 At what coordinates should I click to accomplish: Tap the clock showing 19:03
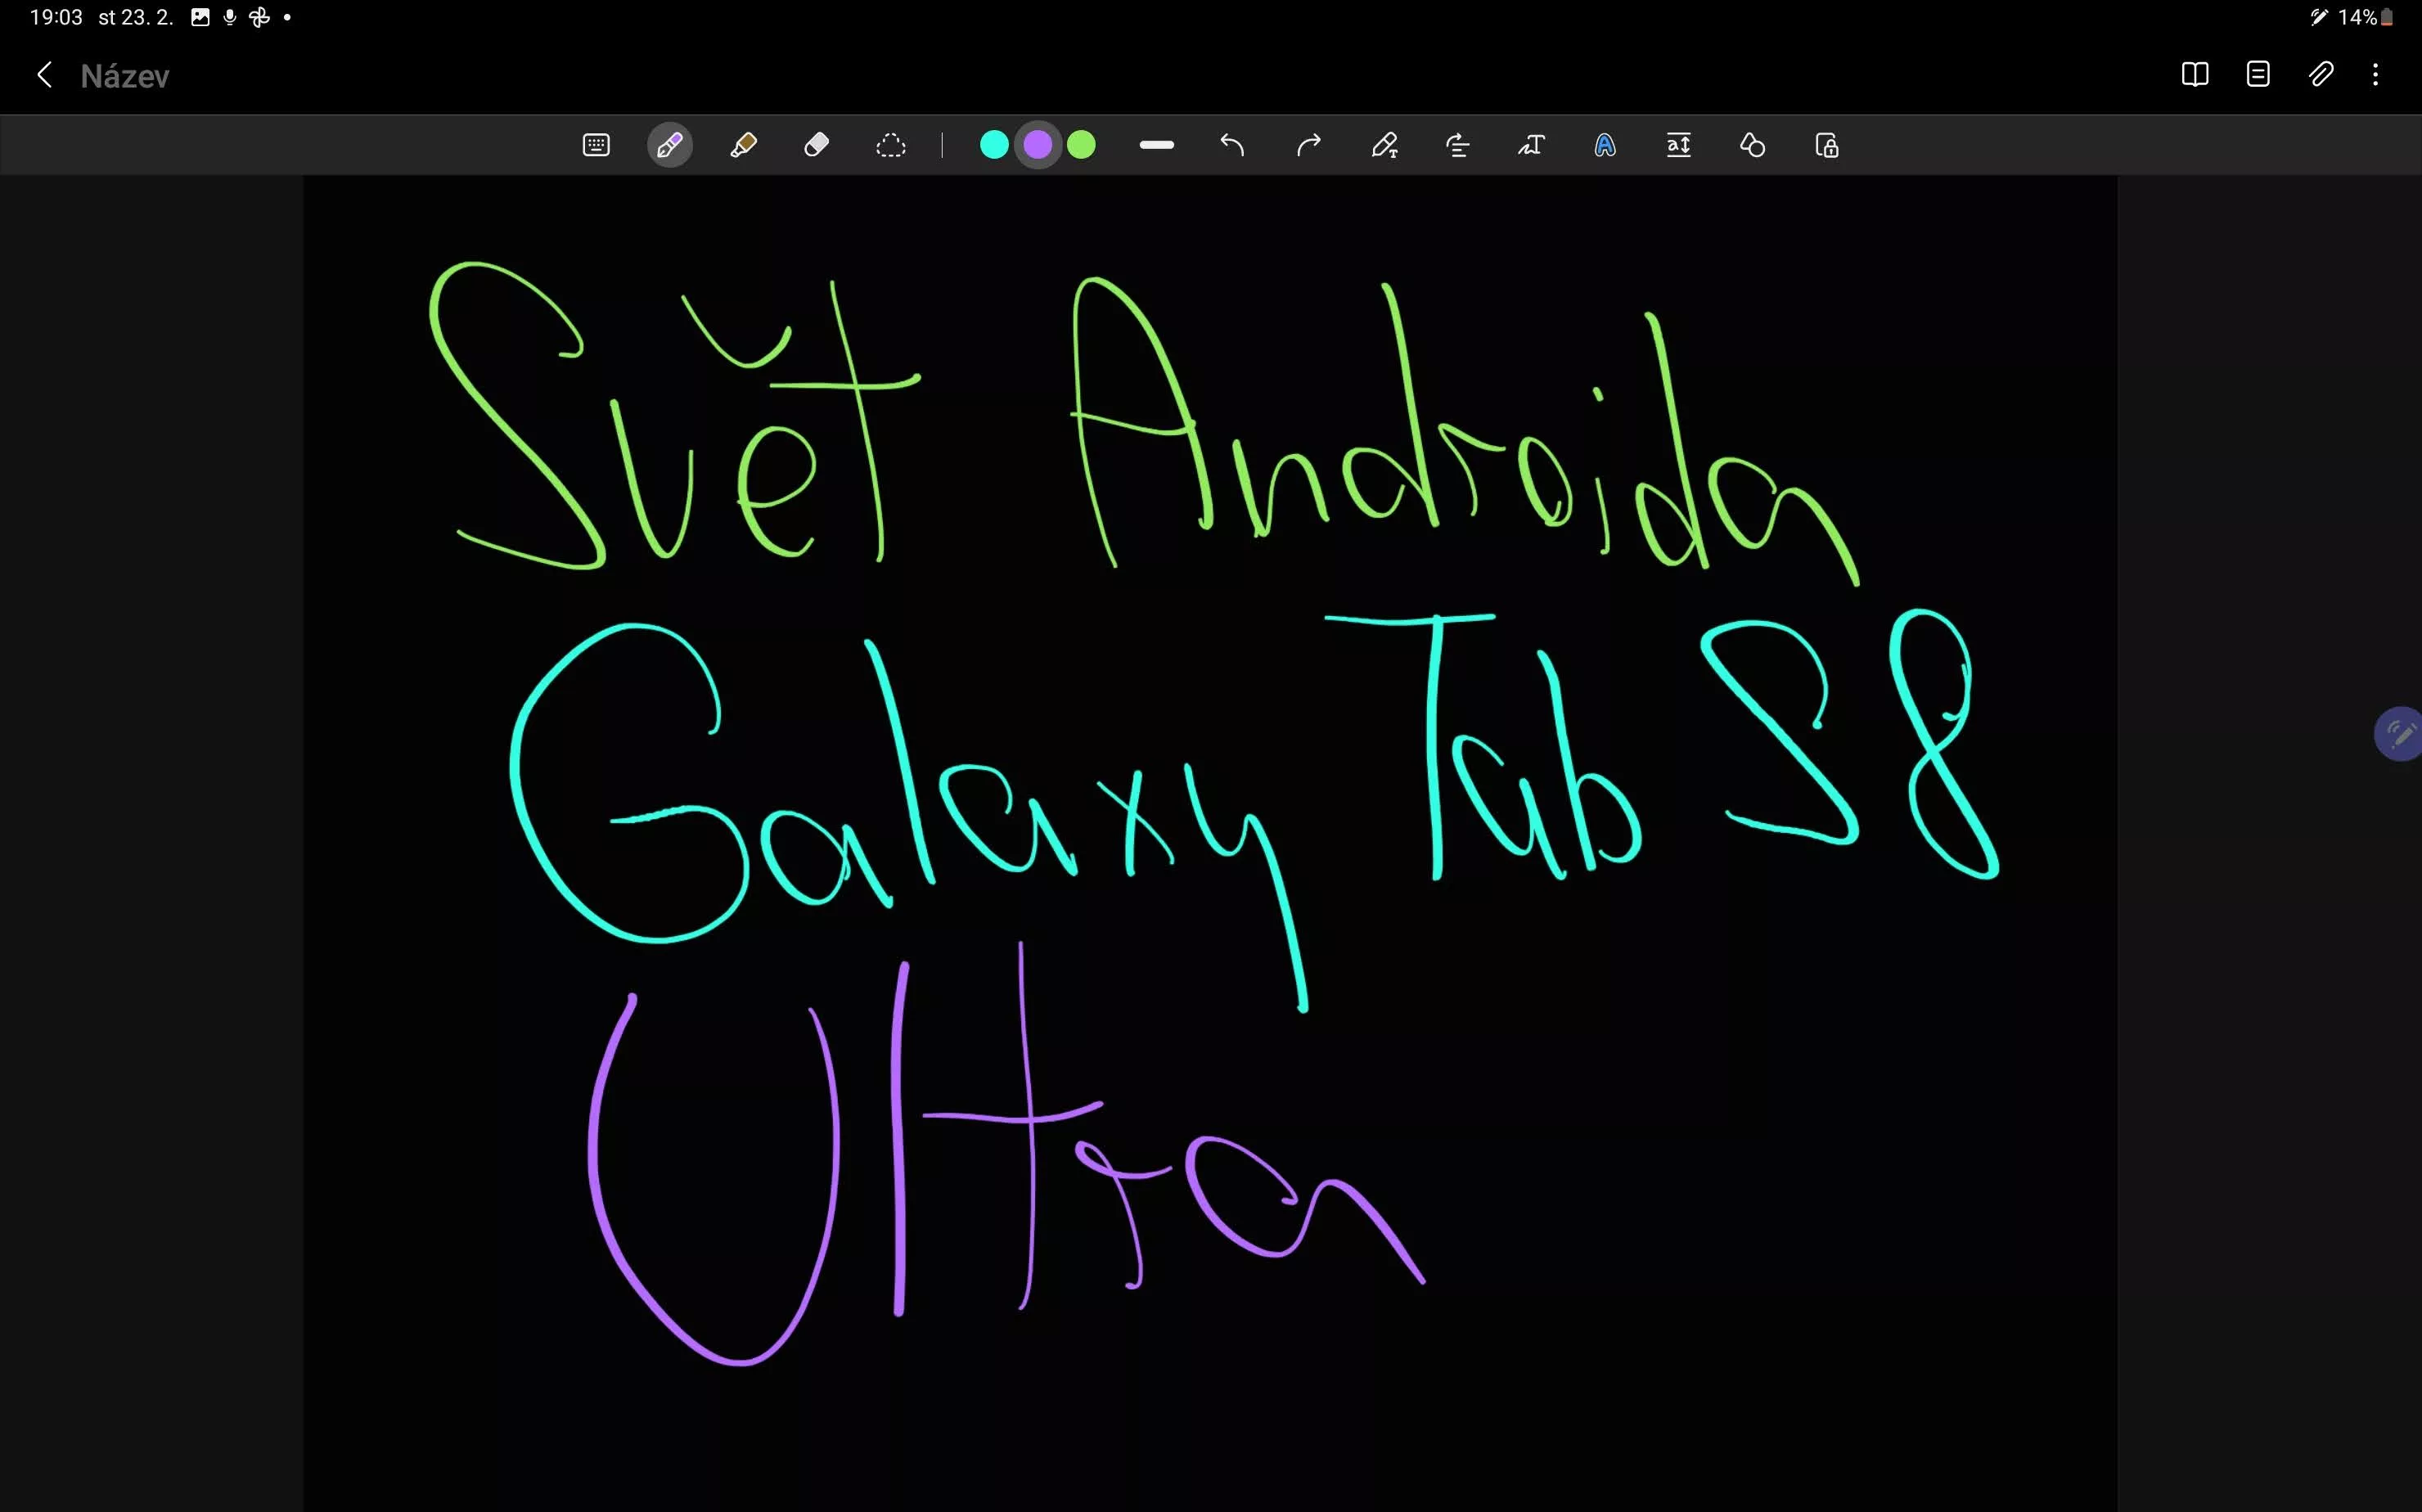(x=56, y=17)
